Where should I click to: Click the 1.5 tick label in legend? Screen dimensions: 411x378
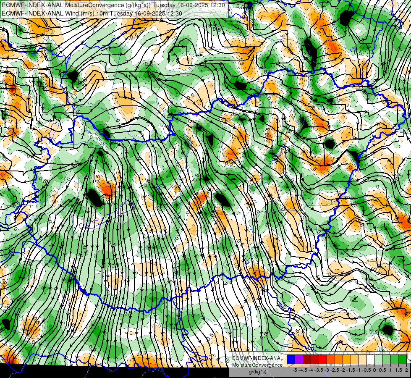398,370
